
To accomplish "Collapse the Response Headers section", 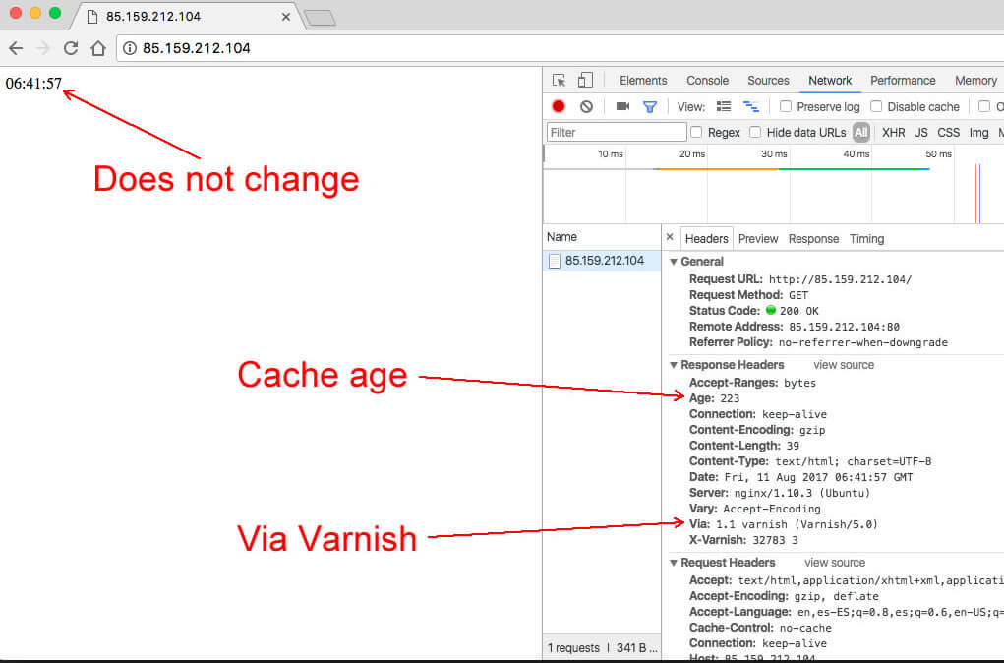I will pyautogui.click(x=674, y=365).
